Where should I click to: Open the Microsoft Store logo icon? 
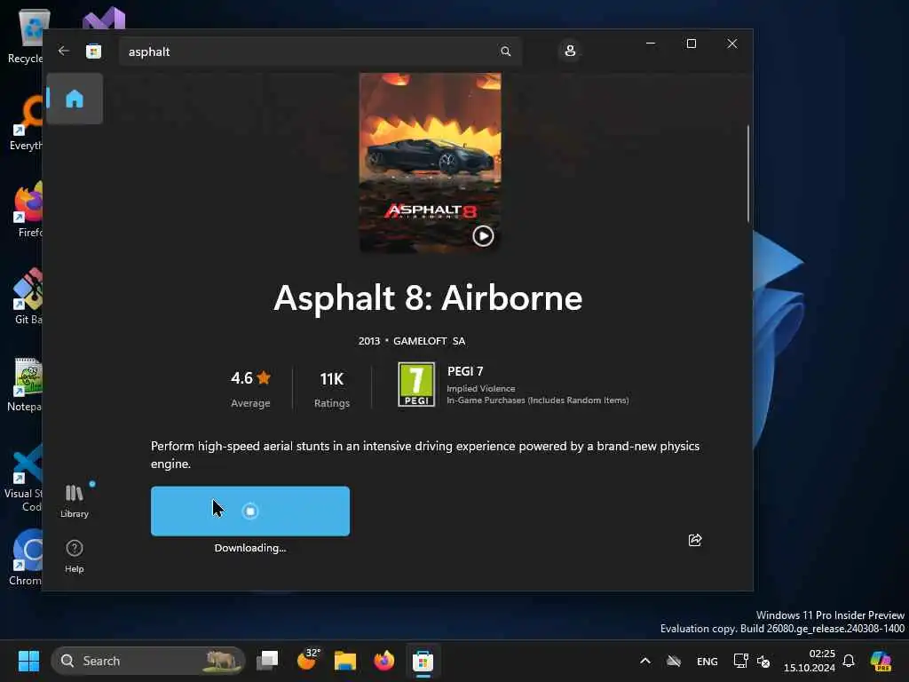[x=93, y=51]
